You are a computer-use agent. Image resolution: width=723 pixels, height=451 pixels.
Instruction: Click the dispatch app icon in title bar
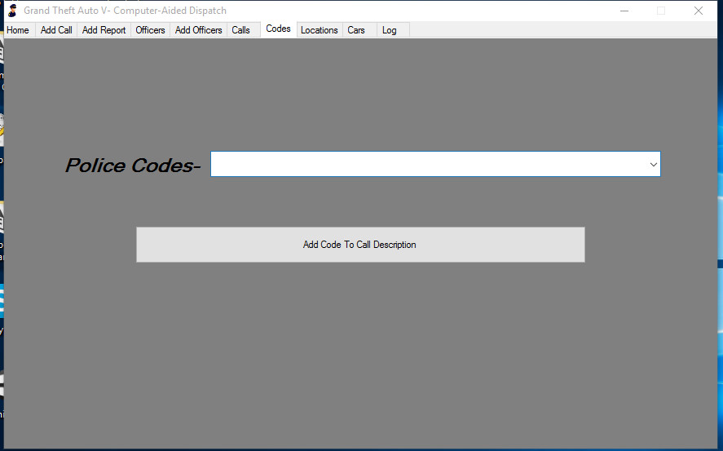[x=13, y=10]
